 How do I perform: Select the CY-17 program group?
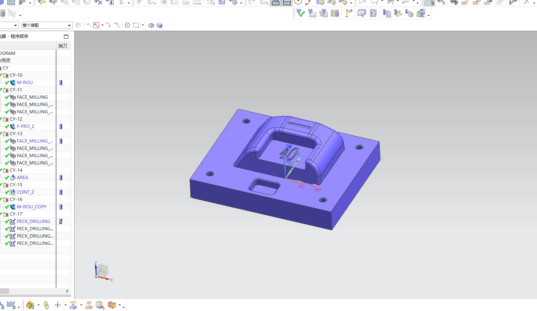[x=16, y=214]
